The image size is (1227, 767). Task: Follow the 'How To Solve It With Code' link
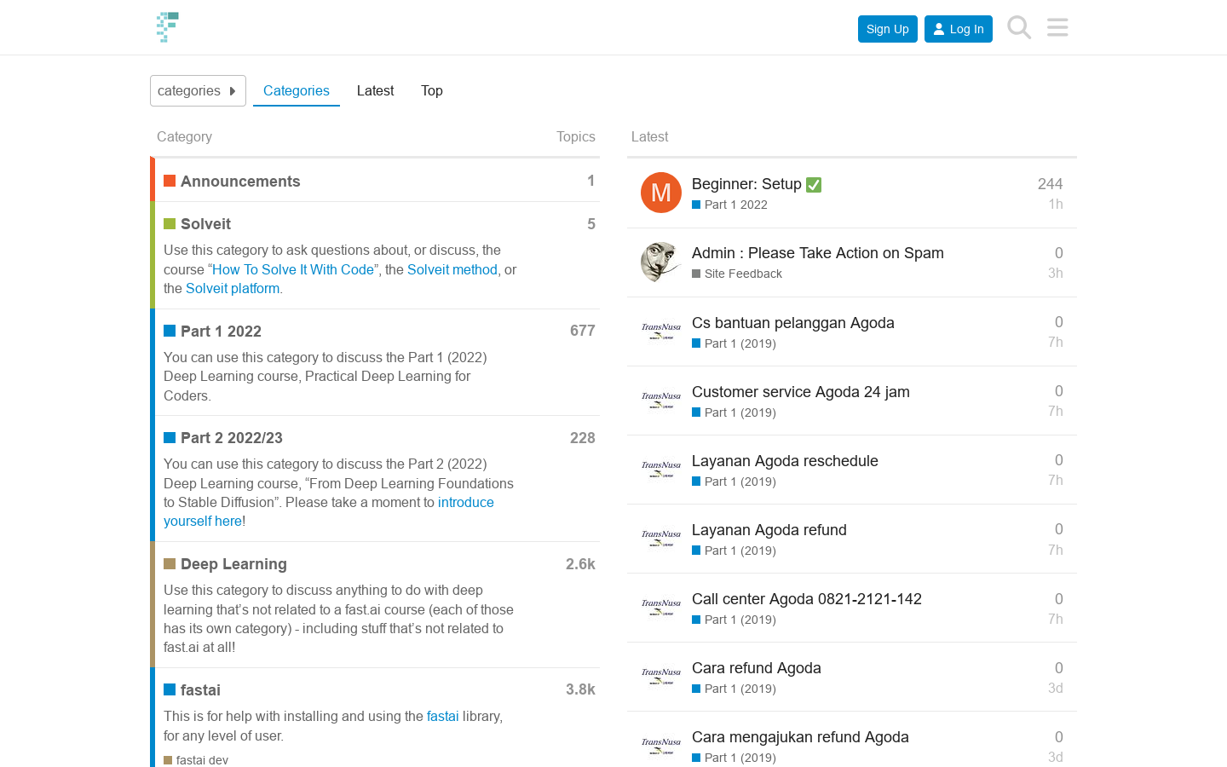[293, 269]
